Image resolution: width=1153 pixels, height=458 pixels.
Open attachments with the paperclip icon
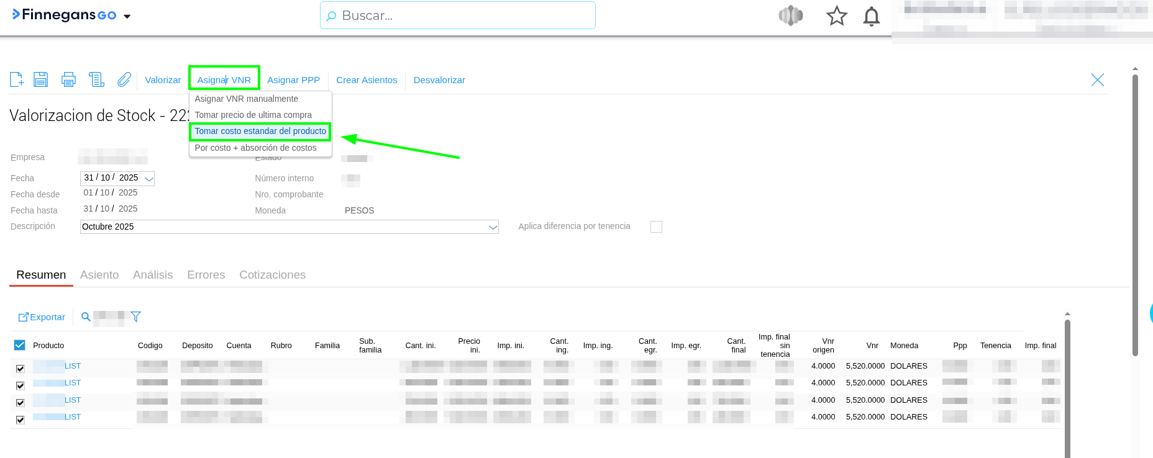tap(124, 79)
